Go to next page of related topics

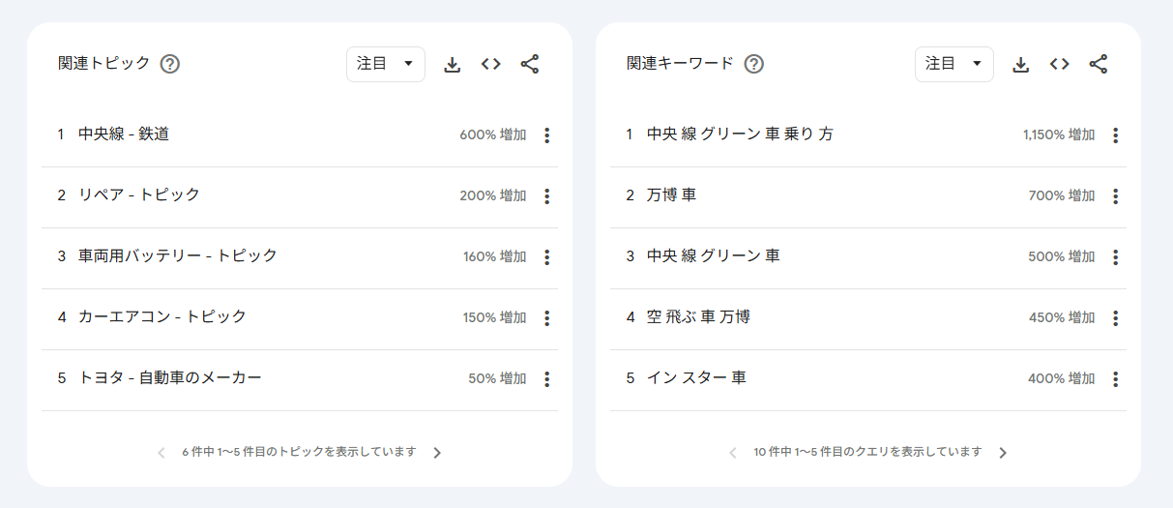click(437, 453)
